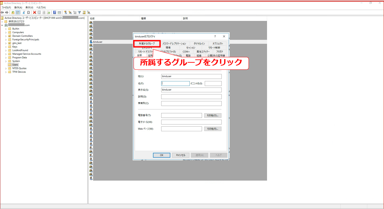Screen dimensions: 384x209
Task: Click その他(O)... button beside phone number
Action: (x=213, y=115)
